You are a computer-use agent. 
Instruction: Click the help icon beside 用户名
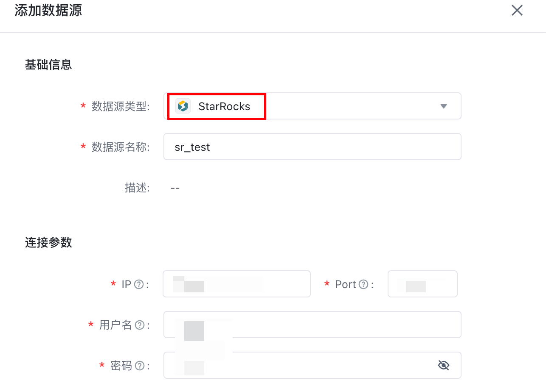[139, 325]
